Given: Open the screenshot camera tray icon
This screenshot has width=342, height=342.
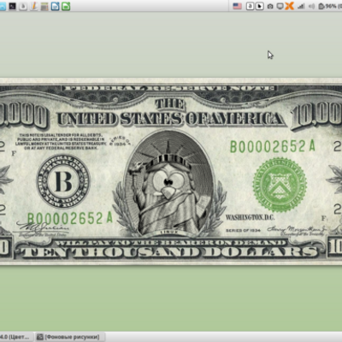Looking at the screenshot, I should 270,6.
